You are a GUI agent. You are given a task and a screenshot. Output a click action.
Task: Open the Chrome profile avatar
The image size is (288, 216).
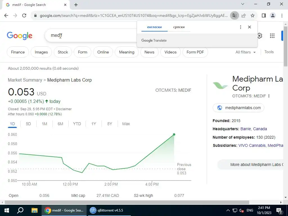(x=273, y=15)
